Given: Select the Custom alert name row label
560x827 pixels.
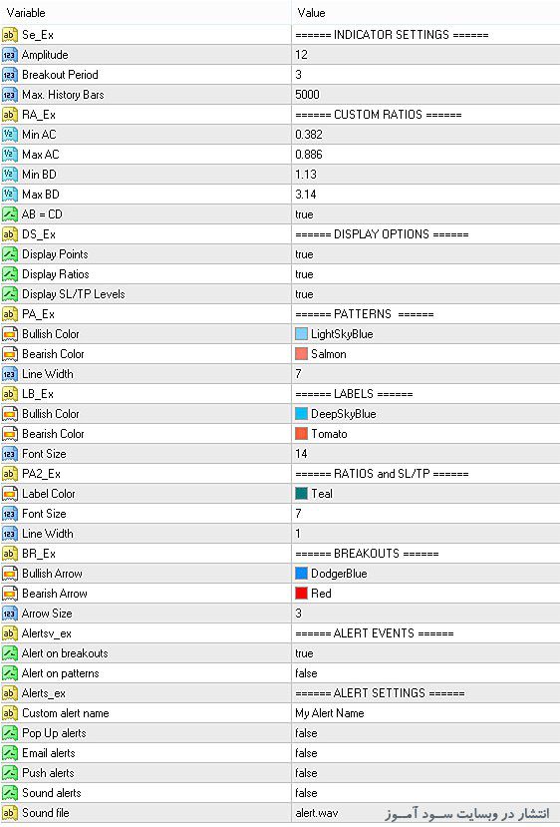Looking at the screenshot, I should point(66,713).
